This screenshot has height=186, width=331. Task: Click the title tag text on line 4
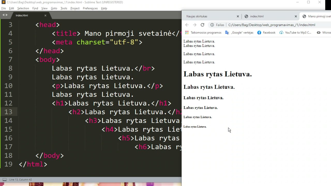[x=66, y=34]
